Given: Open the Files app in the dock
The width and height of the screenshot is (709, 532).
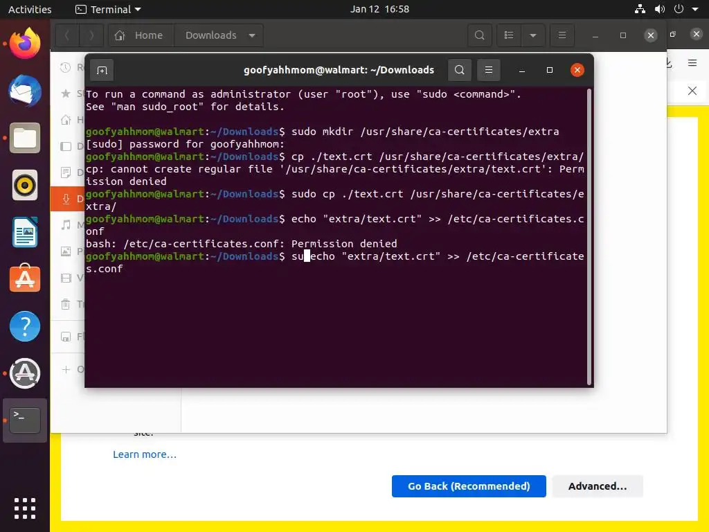Looking at the screenshot, I should click(25, 138).
